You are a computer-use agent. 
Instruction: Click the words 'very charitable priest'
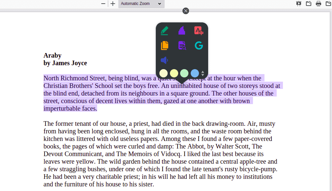coord(111,177)
